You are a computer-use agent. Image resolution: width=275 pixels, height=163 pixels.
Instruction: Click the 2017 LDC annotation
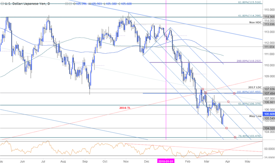255,88
